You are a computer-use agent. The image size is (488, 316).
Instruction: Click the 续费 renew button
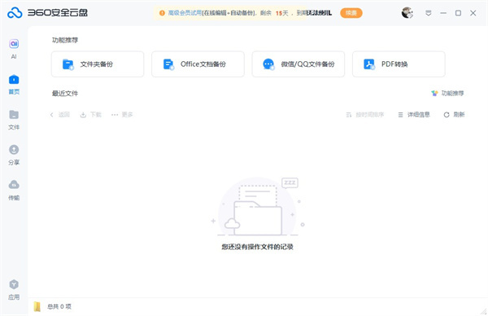351,13
